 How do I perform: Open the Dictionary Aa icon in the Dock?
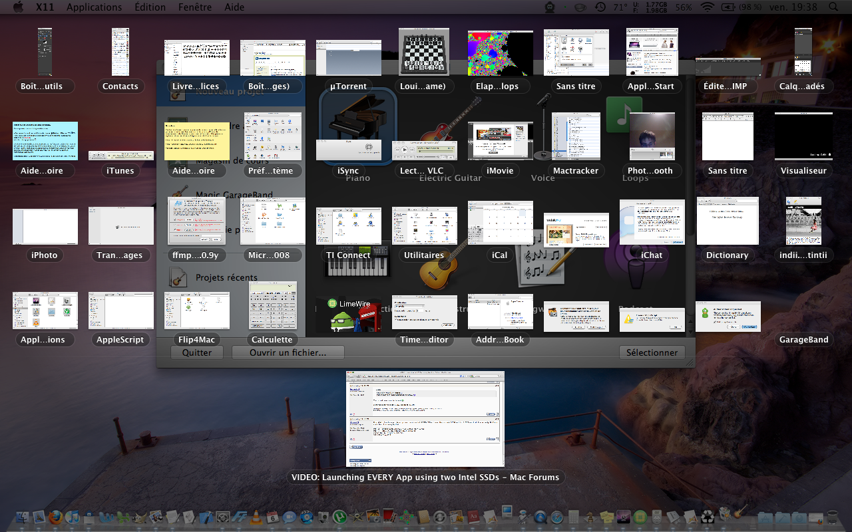tap(473, 517)
